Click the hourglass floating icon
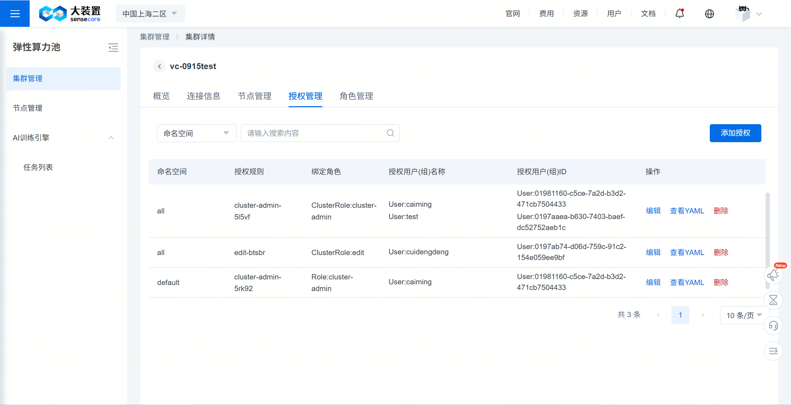 [x=773, y=300]
